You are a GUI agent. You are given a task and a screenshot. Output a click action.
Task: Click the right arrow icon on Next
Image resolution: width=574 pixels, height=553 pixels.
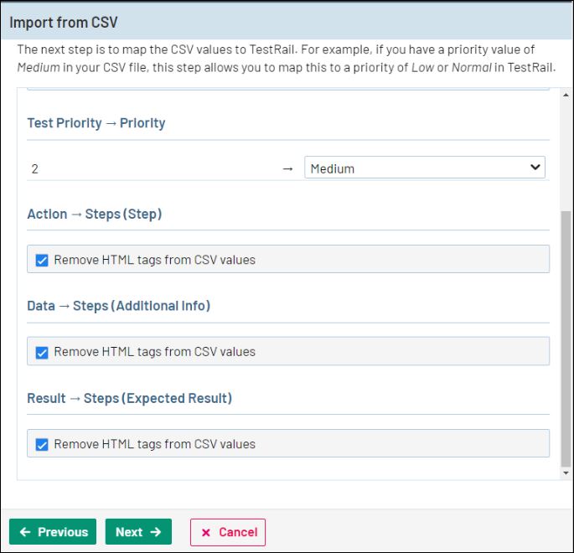[x=156, y=532]
